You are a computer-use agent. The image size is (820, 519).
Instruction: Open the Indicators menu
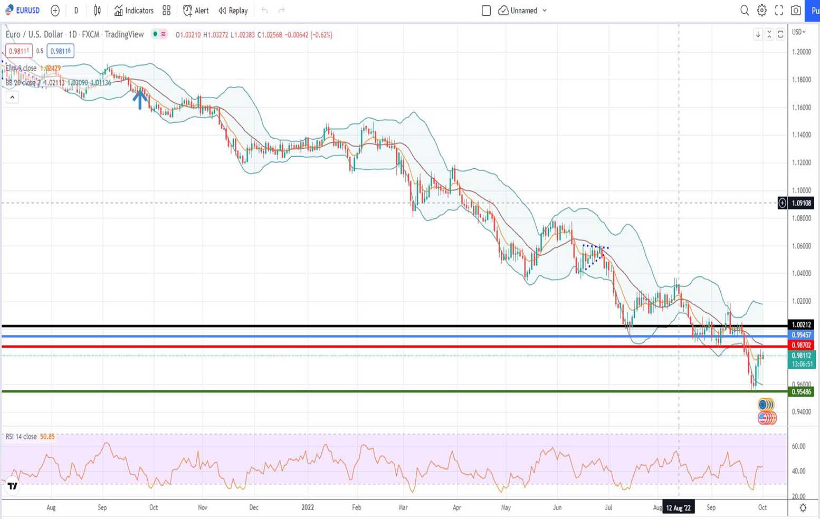134,11
